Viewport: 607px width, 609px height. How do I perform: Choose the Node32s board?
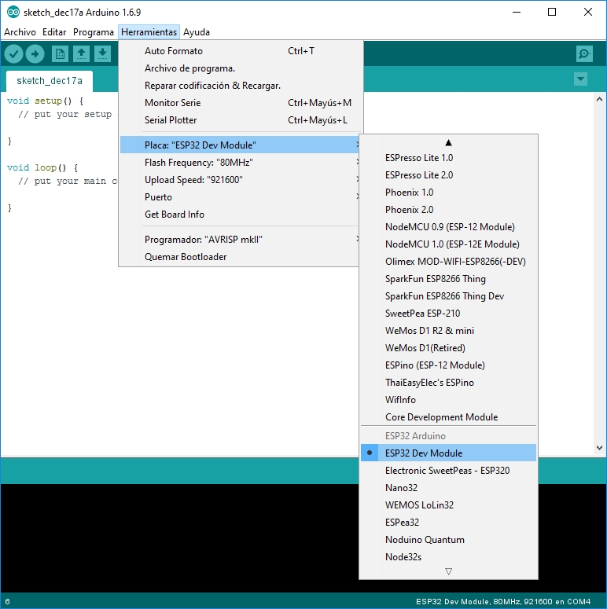(448, 557)
